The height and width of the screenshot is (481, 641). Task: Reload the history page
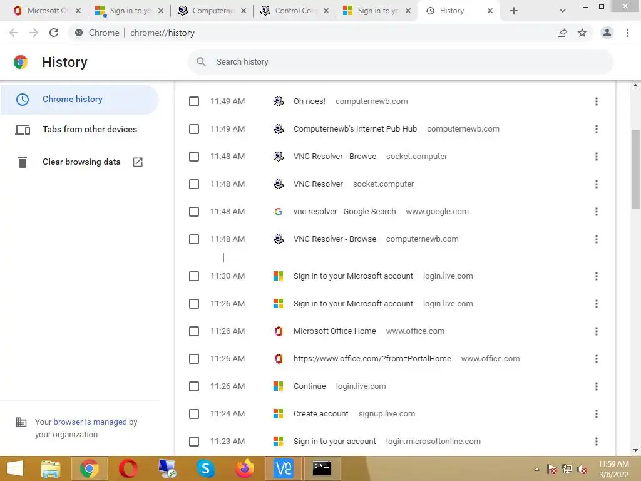tap(54, 33)
